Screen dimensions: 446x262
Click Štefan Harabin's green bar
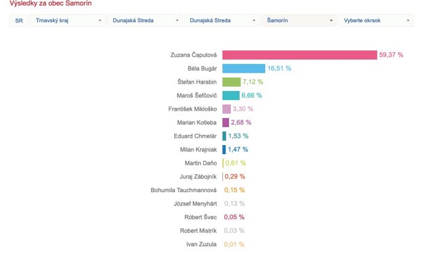click(231, 82)
